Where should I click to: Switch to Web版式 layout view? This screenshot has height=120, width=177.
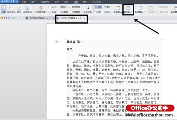click(27, 9)
